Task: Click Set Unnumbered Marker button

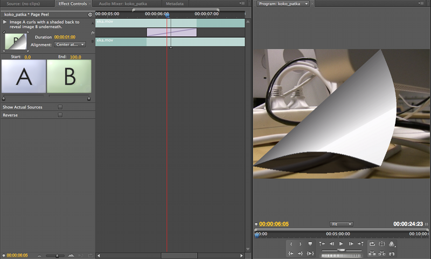Action: 310,244
